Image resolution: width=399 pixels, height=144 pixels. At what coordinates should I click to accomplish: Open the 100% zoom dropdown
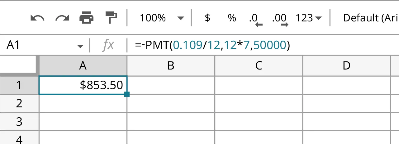pos(162,18)
